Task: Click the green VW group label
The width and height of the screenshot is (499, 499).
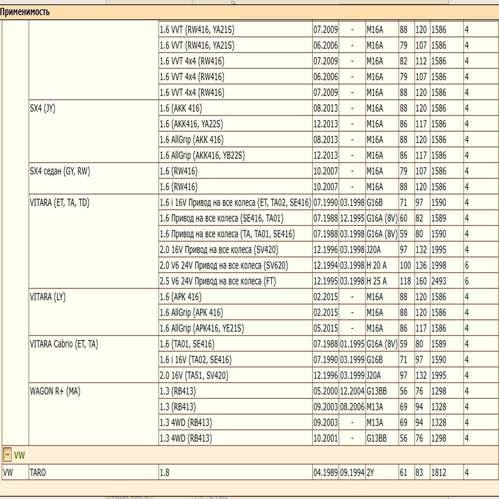Action: point(19,455)
